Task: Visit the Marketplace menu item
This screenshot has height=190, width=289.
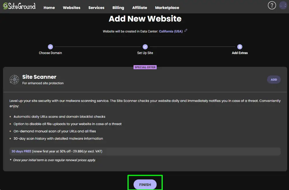Action: coord(167,8)
